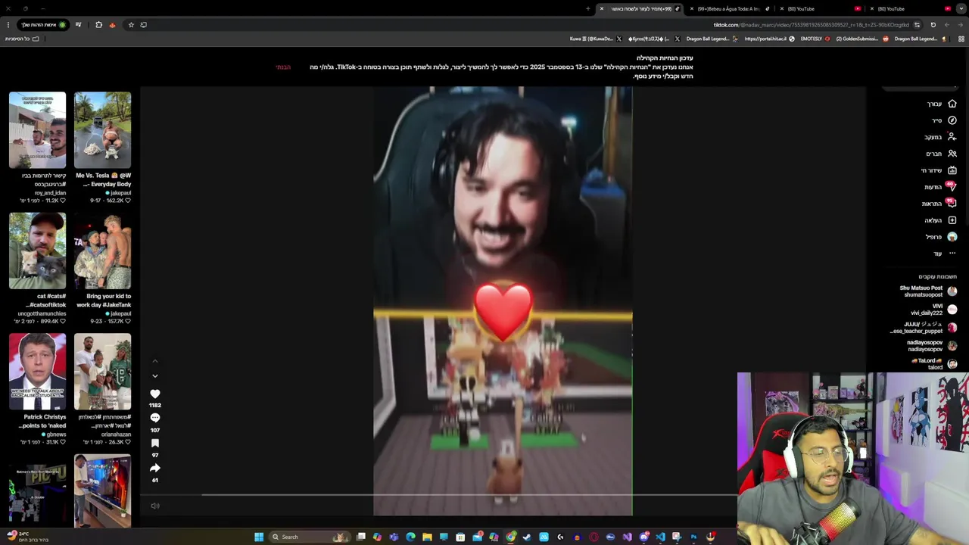Image resolution: width=969 pixels, height=545 pixels.
Task: Open the Patrick Christys video thumbnail
Action: (37, 372)
